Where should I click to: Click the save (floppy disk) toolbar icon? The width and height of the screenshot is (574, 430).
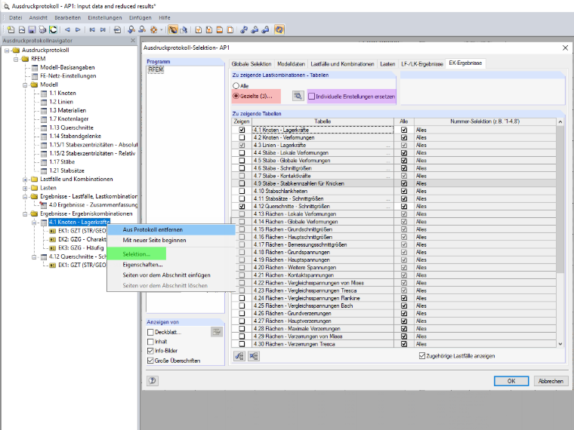(x=32, y=29)
